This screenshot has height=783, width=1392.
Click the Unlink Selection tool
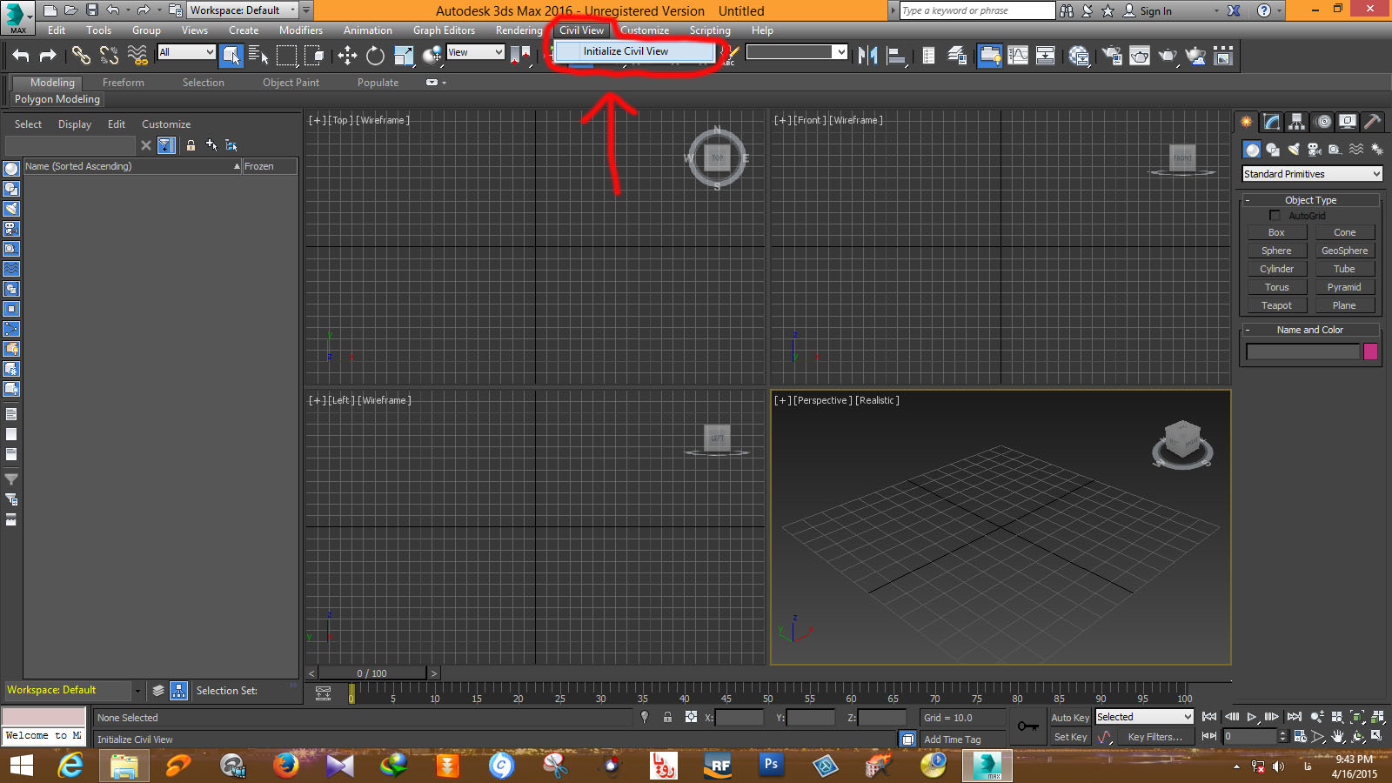(109, 56)
